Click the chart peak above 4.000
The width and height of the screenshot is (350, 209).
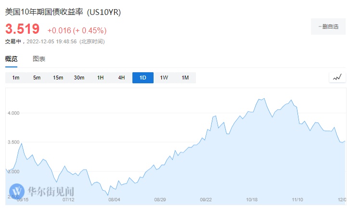pyautogui.click(x=261, y=99)
